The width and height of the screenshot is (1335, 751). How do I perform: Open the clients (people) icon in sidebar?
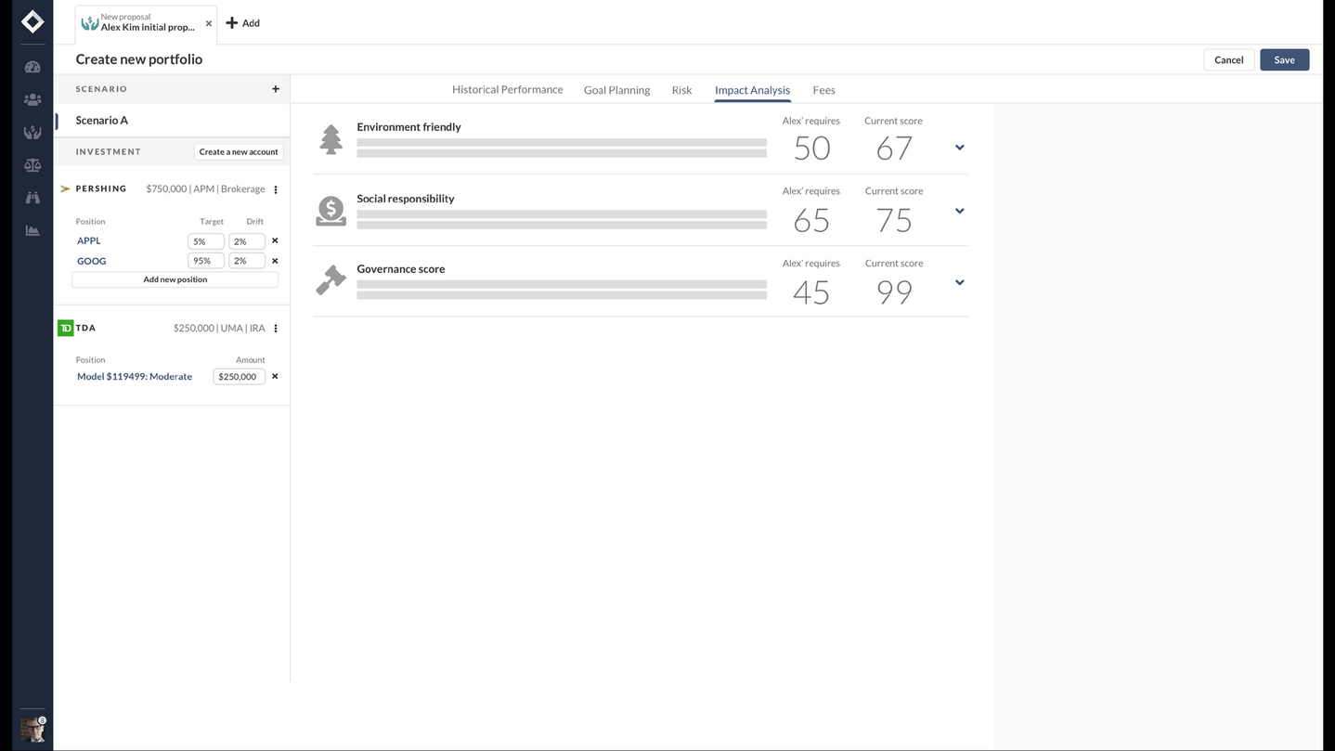[32, 99]
